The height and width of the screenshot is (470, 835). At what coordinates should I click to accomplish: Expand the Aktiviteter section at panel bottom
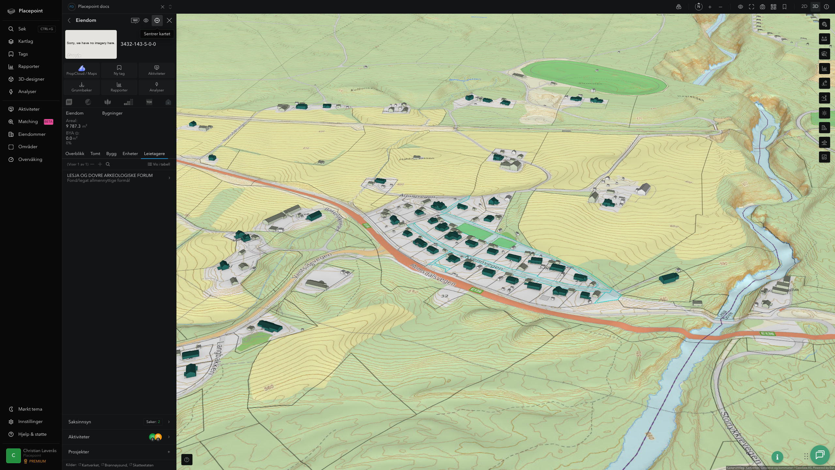pyautogui.click(x=119, y=437)
